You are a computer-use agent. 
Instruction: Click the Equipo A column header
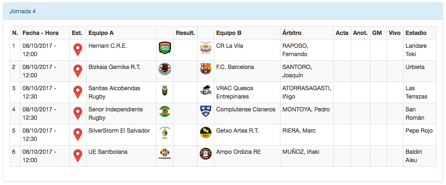101,33
